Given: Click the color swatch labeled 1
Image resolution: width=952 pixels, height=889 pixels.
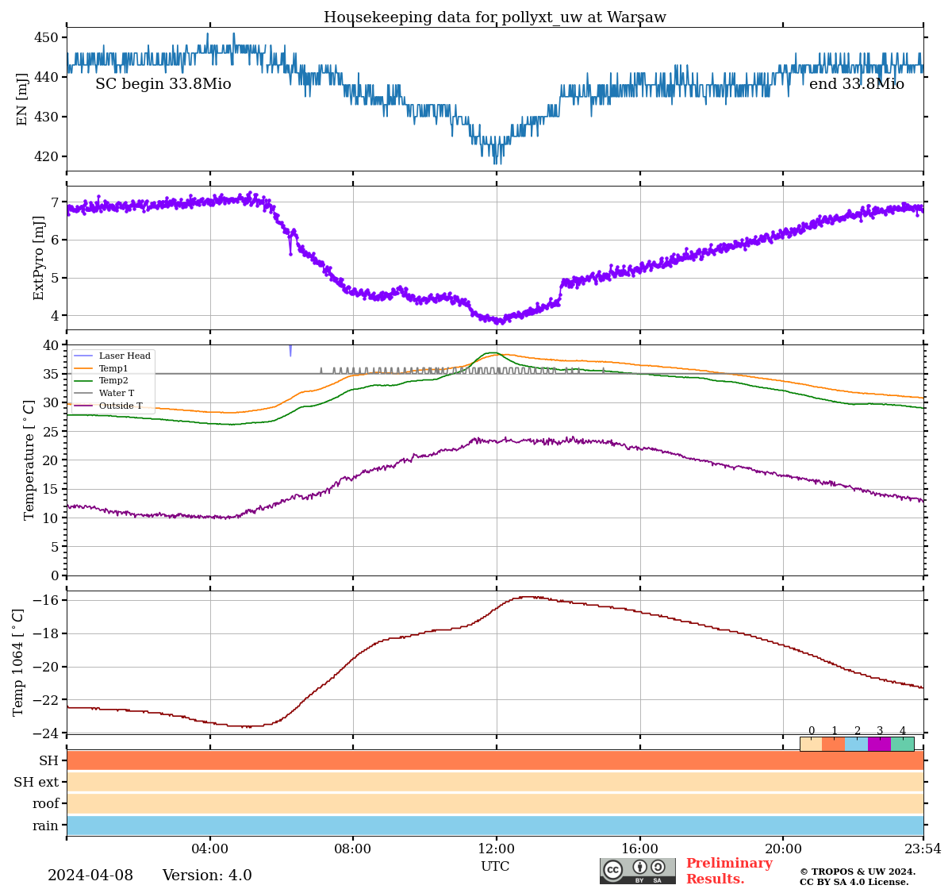Looking at the screenshot, I should coord(834,744).
